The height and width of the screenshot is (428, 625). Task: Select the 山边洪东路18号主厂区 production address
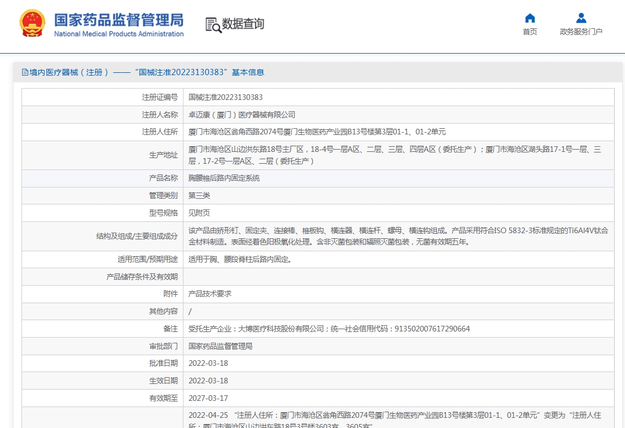click(395, 155)
